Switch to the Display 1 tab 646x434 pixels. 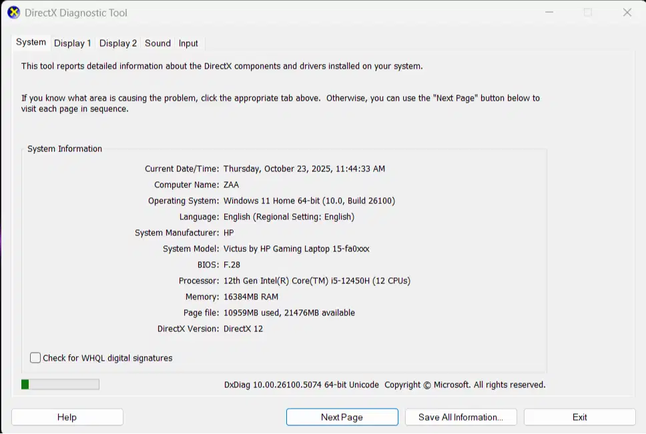73,43
